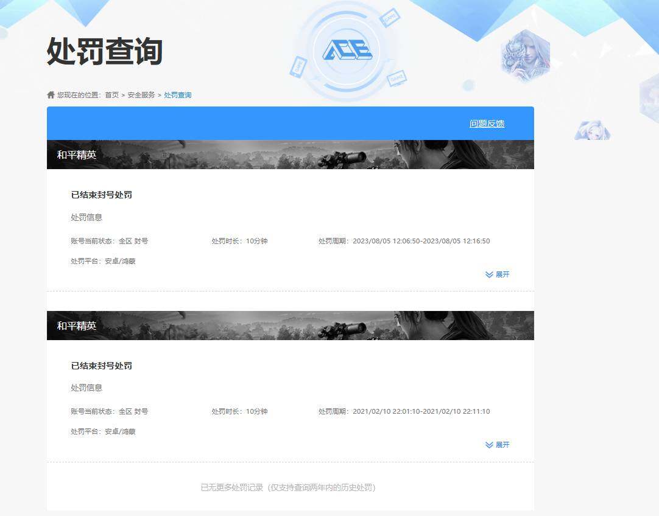Click the home icon in the breadcrumb
Viewport: 659px width, 516px height.
51,95
